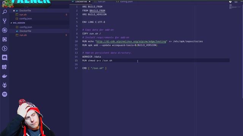Screen dimensions: 243x136
Task: Click the editor vertical scrollbar
Action: [242, 52]
